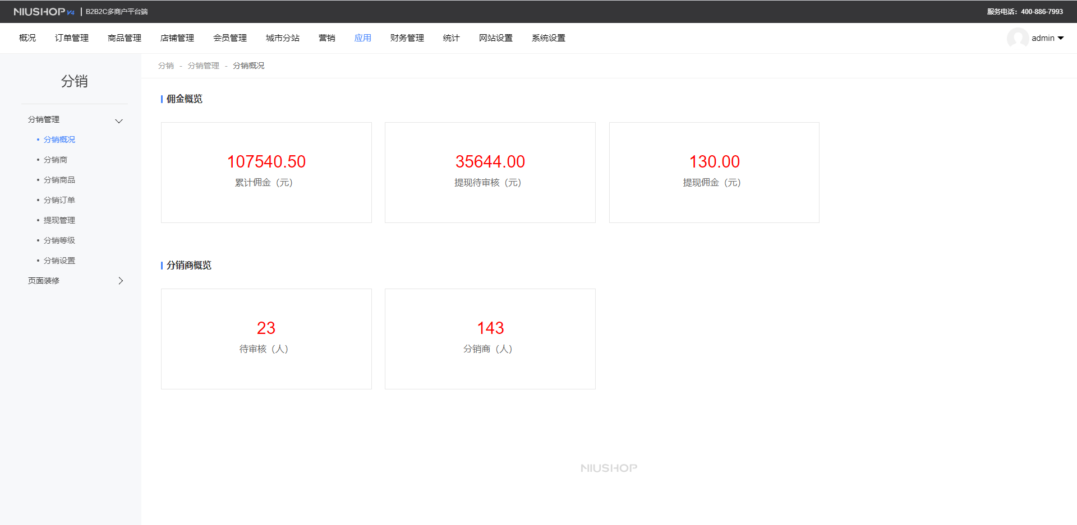This screenshot has width=1077, height=525.
Task: Click the 分销商概览 section heading
Action: [x=189, y=266]
